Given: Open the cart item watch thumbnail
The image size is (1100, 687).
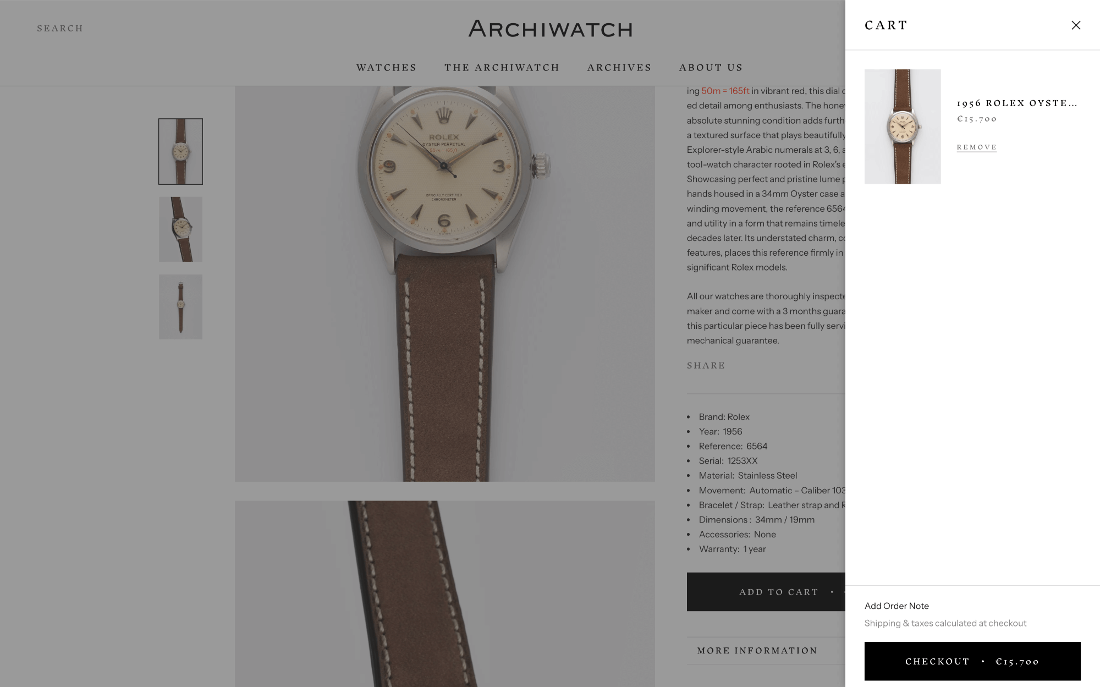Looking at the screenshot, I should pyautogui.click(x=903, y=127).
